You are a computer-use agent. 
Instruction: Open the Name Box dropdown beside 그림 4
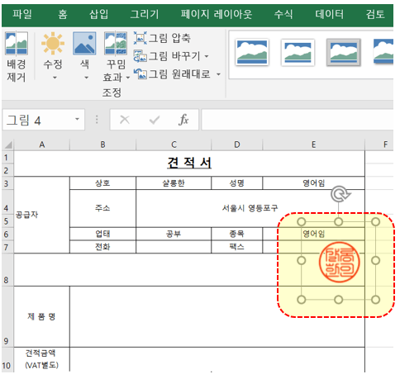77,119
